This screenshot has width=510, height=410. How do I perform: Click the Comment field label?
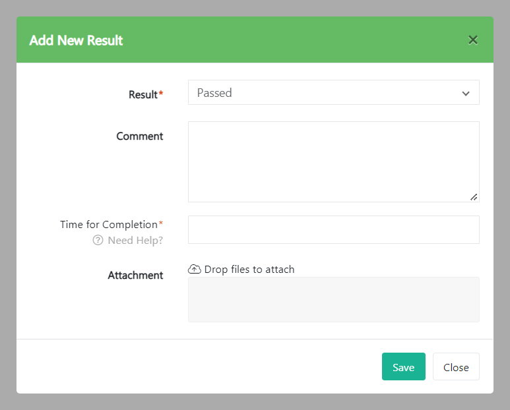coord(140,136)
